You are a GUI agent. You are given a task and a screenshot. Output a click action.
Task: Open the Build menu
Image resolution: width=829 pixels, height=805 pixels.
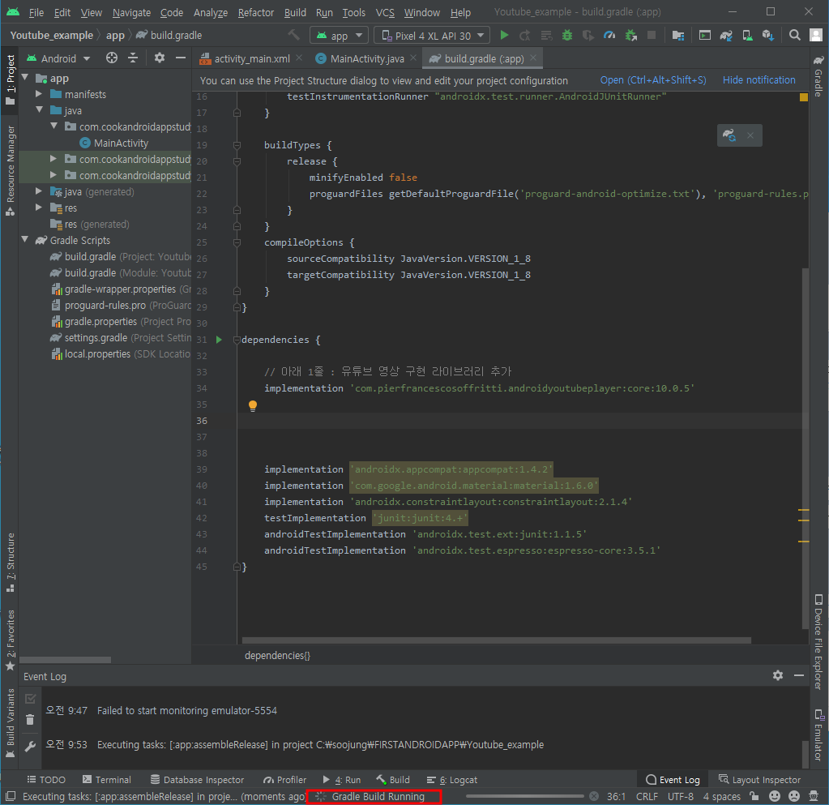[x=295, y=12]
